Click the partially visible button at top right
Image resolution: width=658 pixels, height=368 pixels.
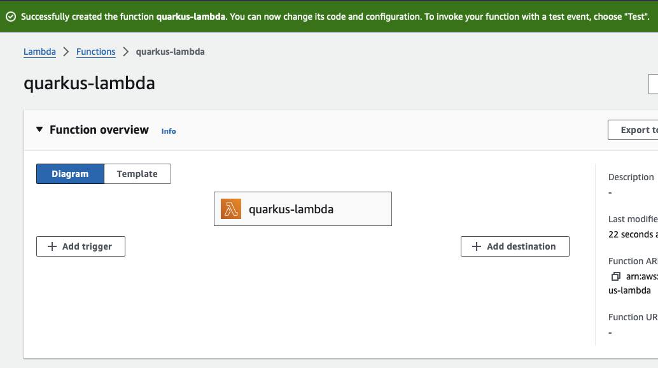(654, 83)
